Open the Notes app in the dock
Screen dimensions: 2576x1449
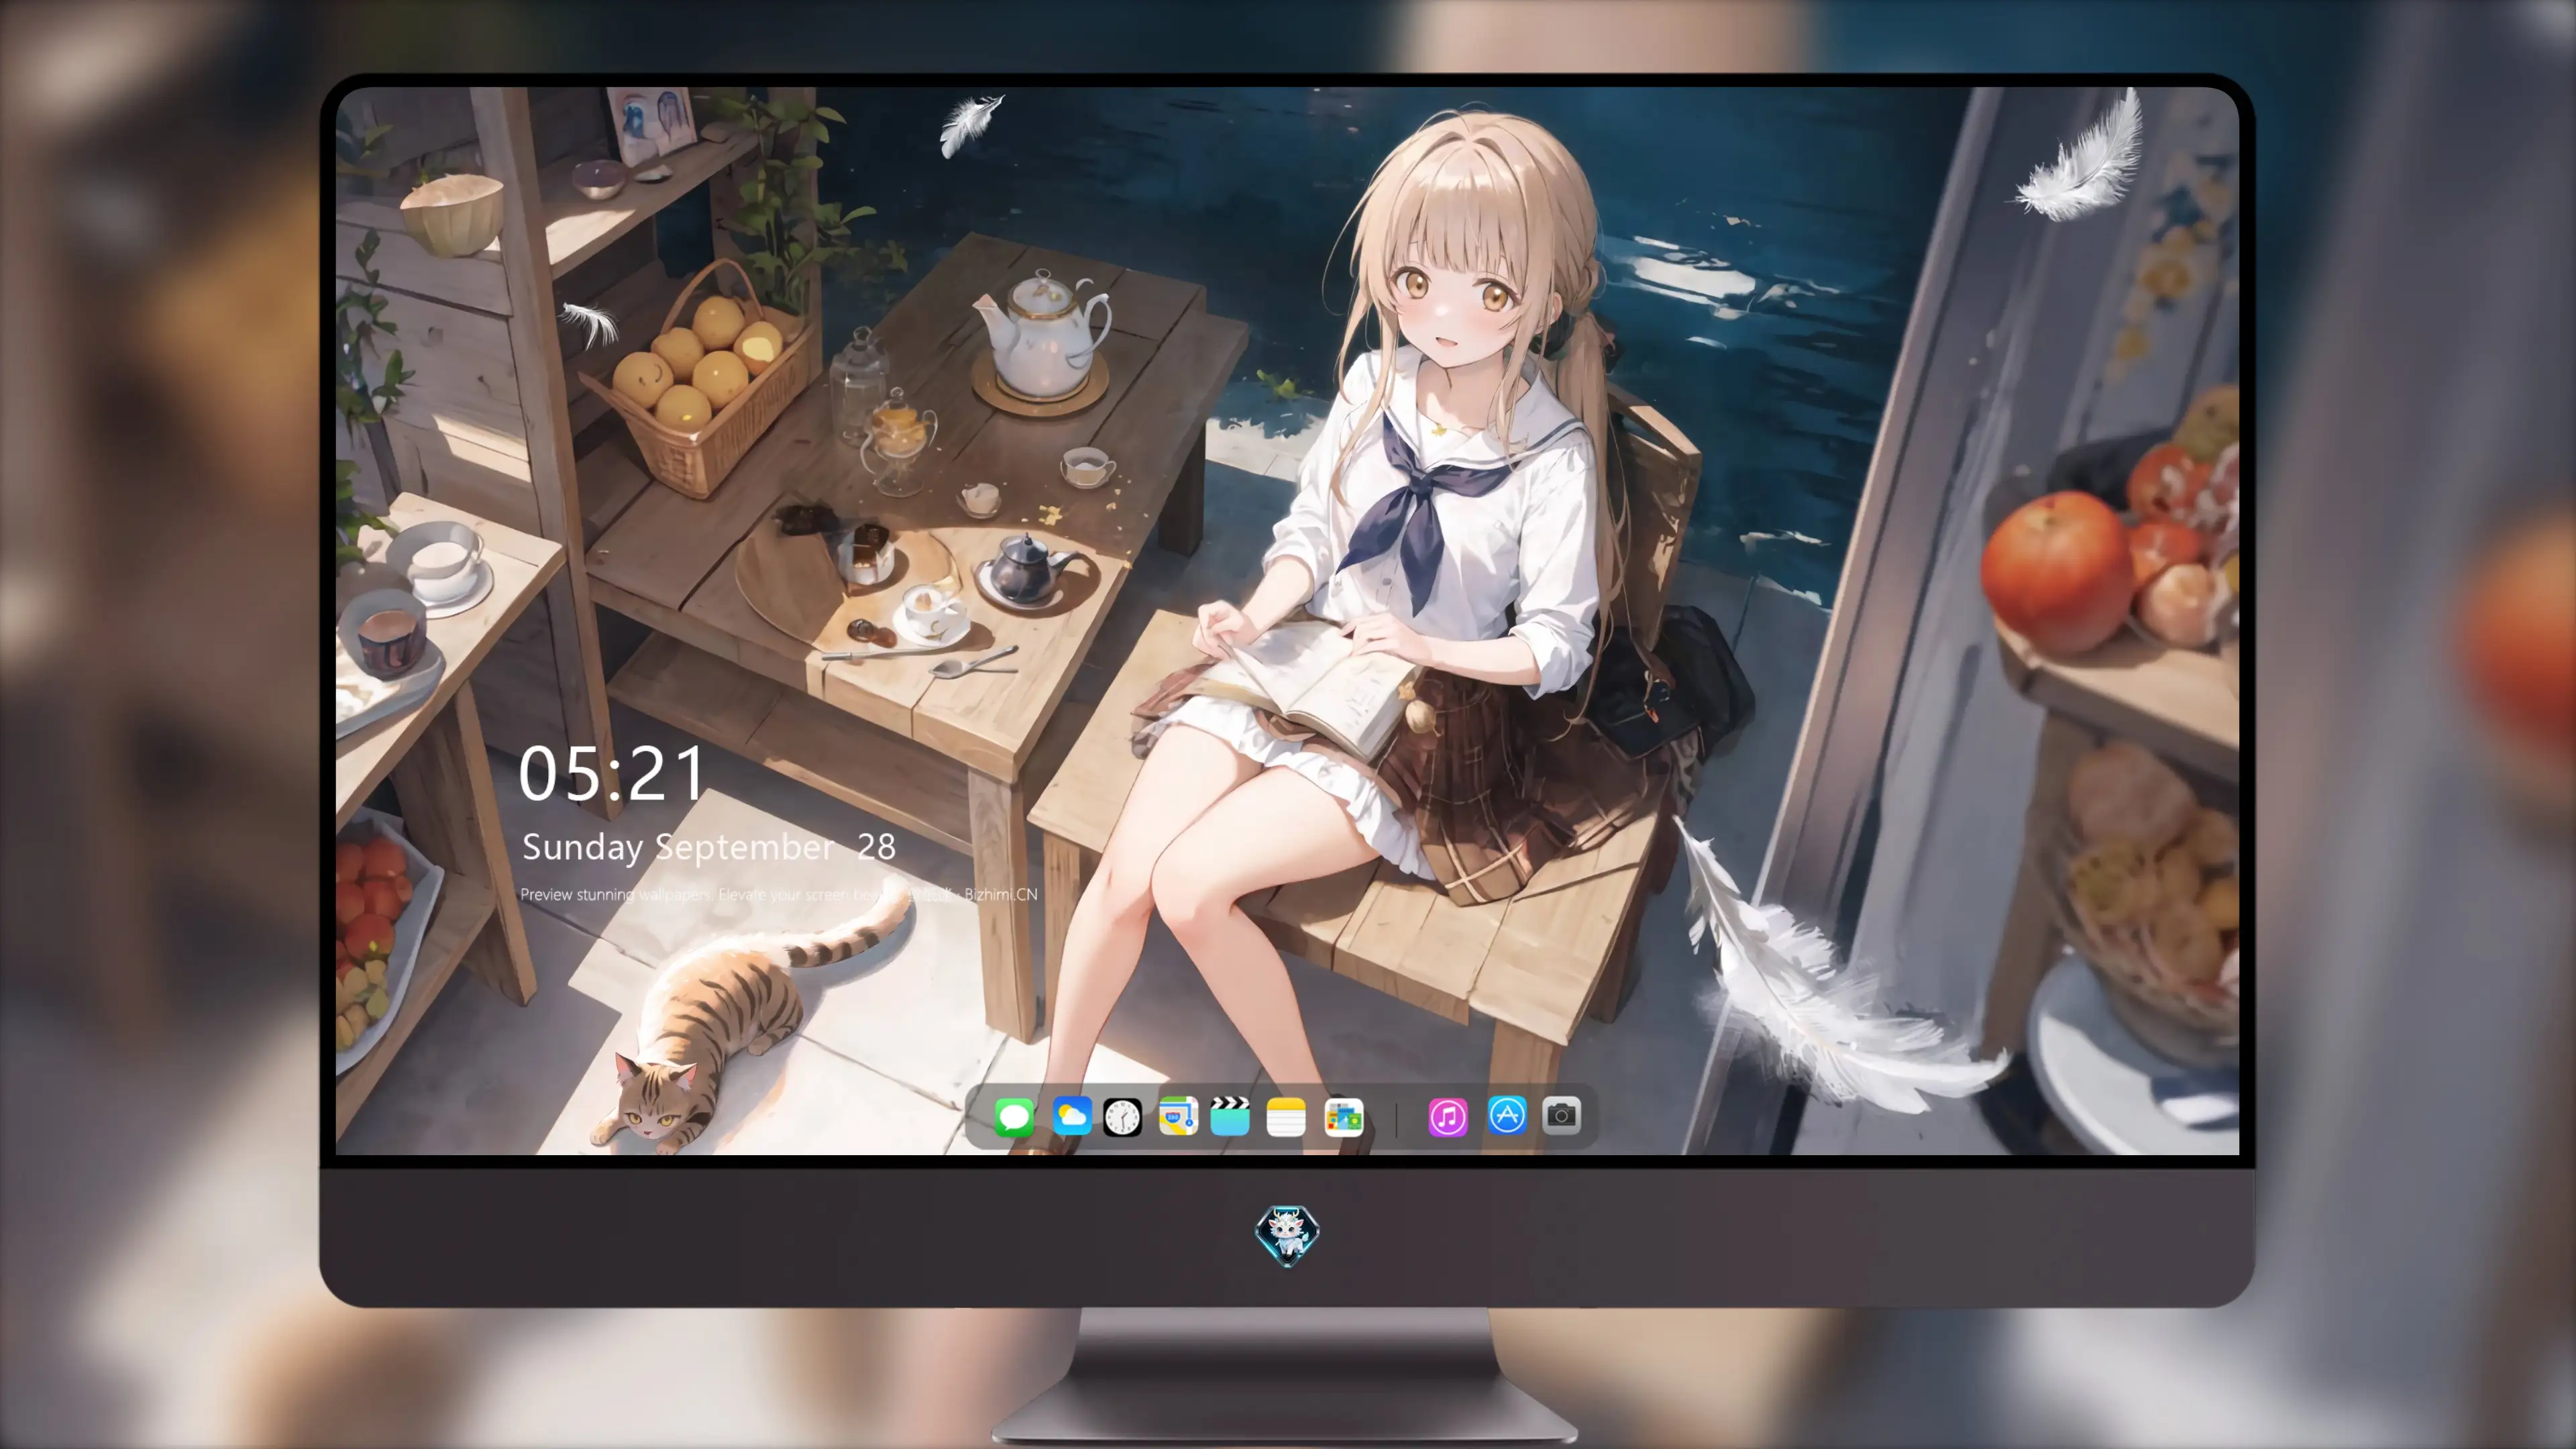[x=1285, y=1116]
